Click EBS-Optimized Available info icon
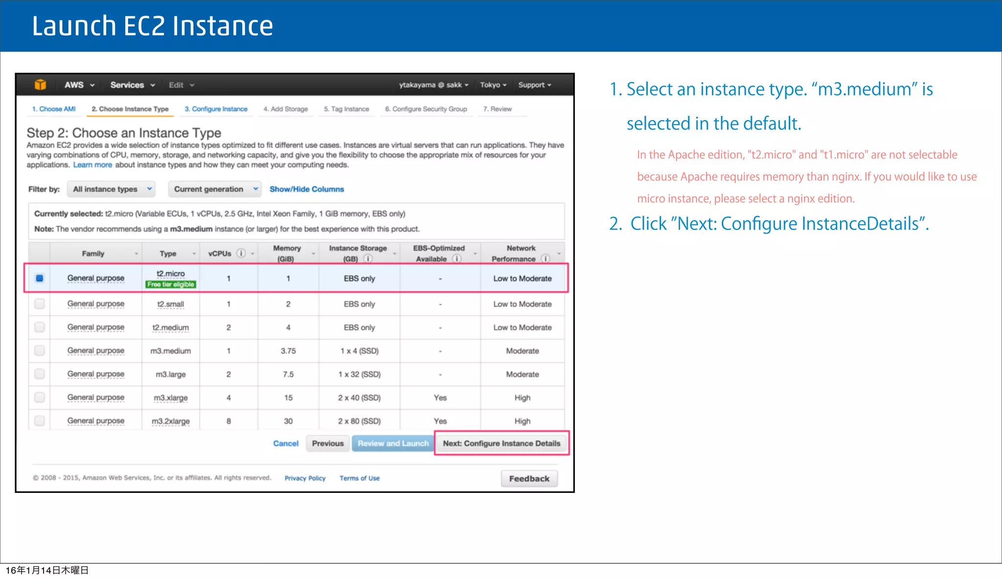1002x579 pixels. (x=456, y=259)
